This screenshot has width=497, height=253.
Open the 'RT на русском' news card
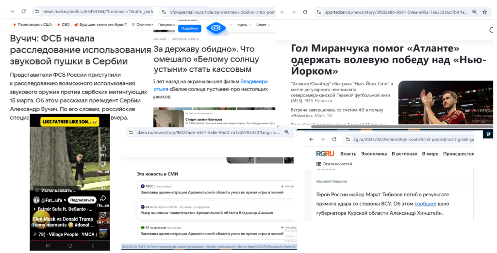pos(216,231)
